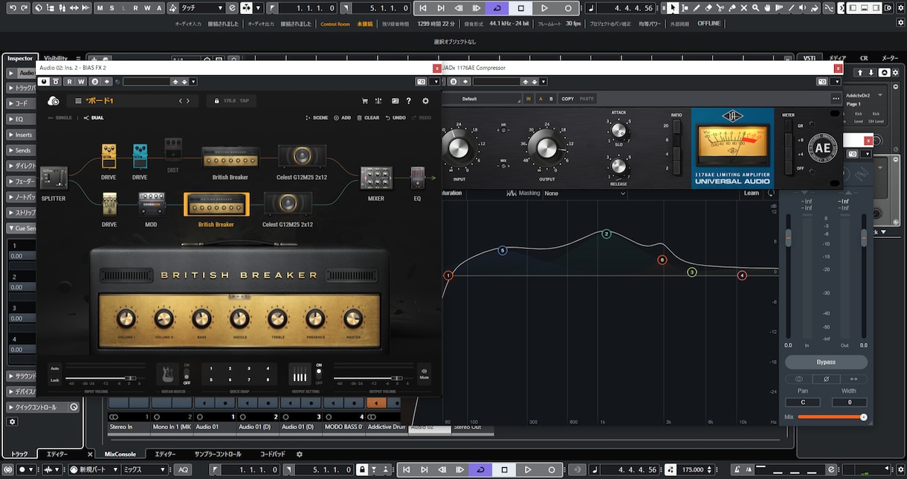Screen dimensions: 907x479
Task: Select the Draw pencil tool
Action: (x=697, y=8)
